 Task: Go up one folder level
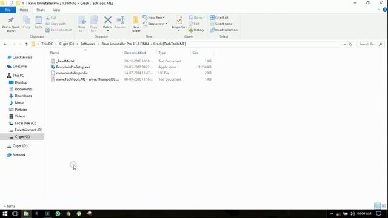pyautogui.click(x=26, y=44)
